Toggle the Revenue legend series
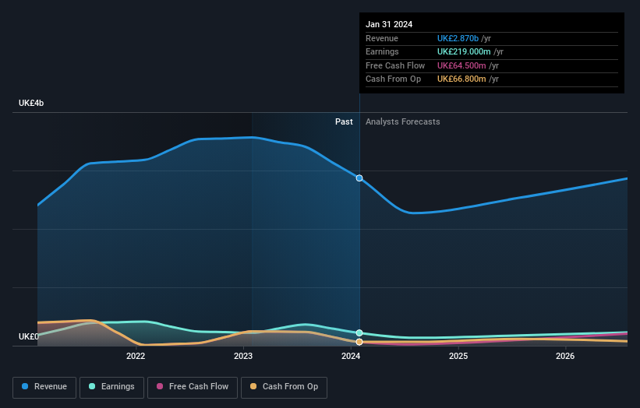Viewport: 640px width, 408px height. pyautogui.click(x=44, y=387)
